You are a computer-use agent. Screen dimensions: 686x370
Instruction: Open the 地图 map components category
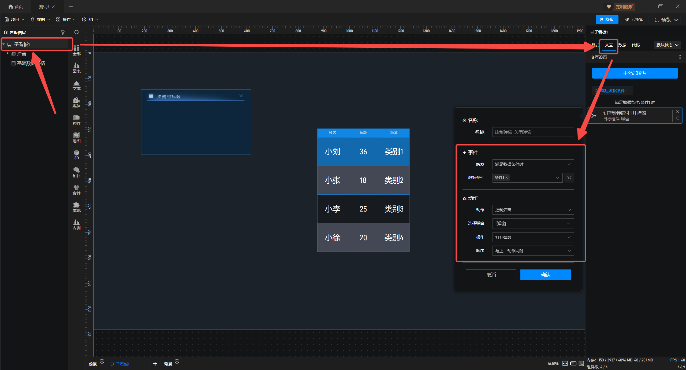click(x=76, y=137)
